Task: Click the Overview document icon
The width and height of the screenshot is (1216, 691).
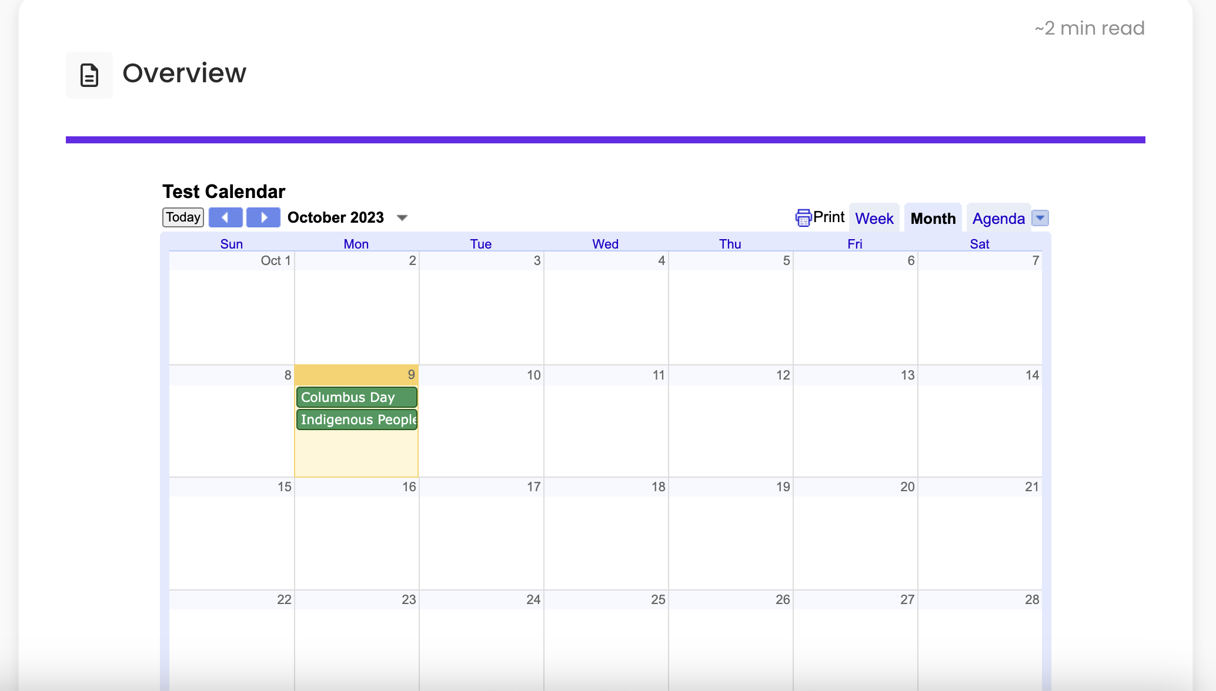Action: [x=89, y=75]
